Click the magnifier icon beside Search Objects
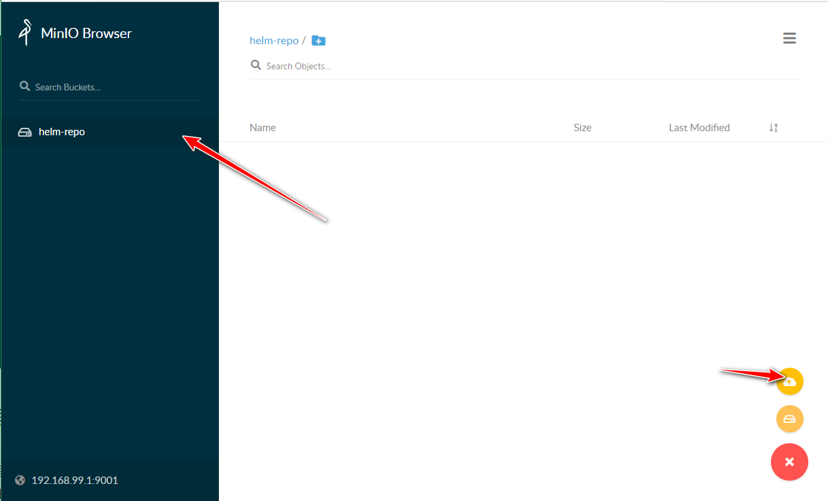828x501 pixels. coord(256,65)
